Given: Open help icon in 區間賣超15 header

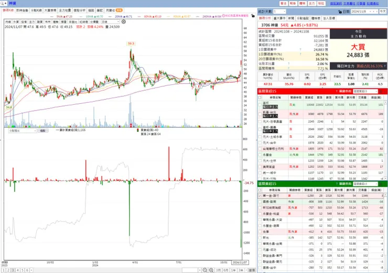Looking at the screenshot, I should [337, 184].
